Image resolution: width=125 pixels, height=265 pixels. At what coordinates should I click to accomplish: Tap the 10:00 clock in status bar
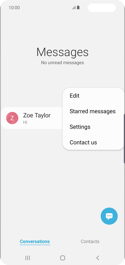[14, 8]
